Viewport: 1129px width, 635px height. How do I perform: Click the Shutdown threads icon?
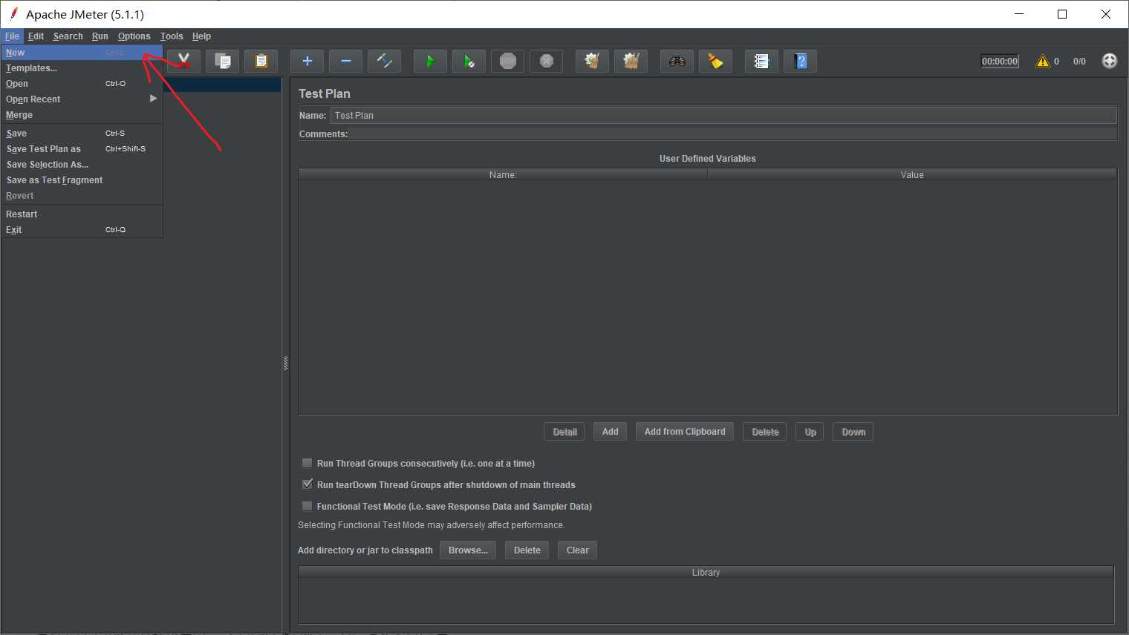(x=546, y=61)
